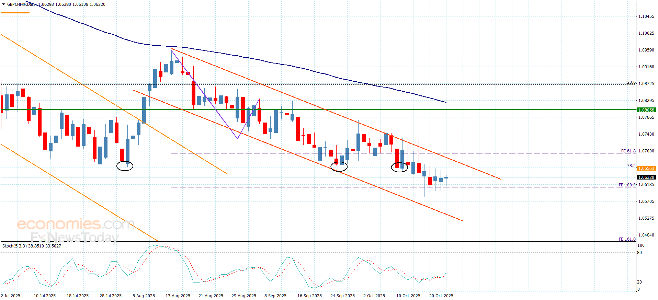Screen dimensions: 658x300
Task: Click the green 1.08058 price tag
Action: tap(646, 110)
